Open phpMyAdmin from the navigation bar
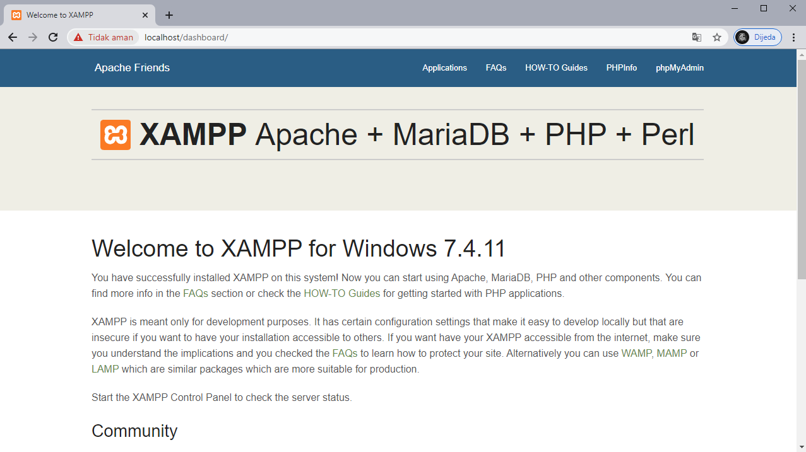Viewport: 806px width, 452px height. click(680, 68)
